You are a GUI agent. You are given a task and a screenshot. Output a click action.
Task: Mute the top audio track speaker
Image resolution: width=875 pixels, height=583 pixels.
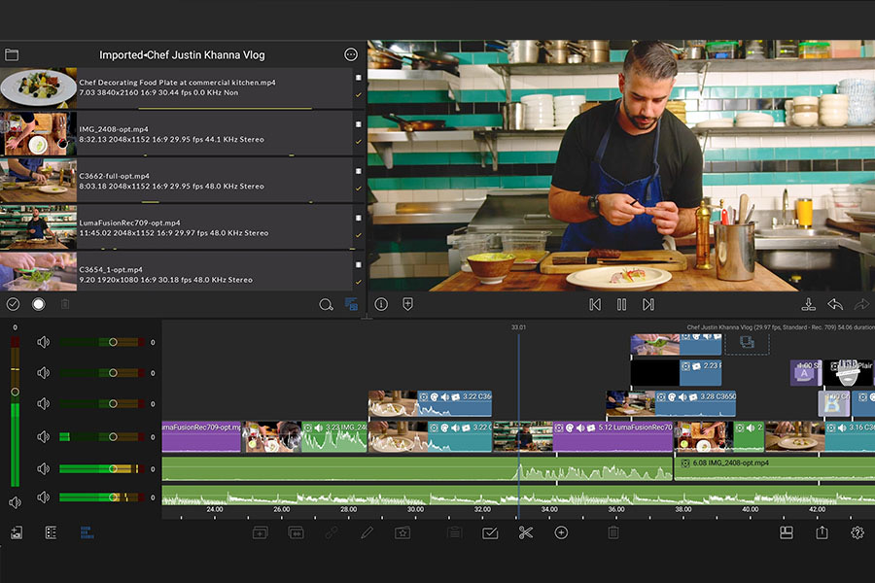[43, 342]
